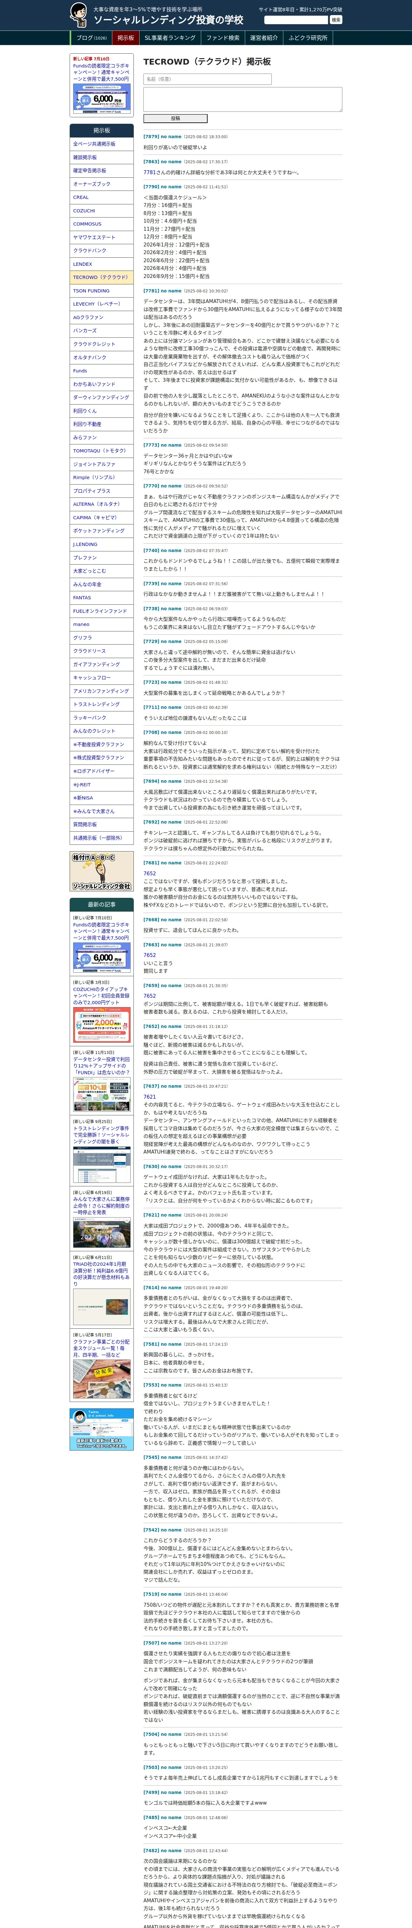Image resolution: width=412 pixels, height=1928 pixels.
Task: Open クラウドクレジット board link
Action: pos(102,344)
